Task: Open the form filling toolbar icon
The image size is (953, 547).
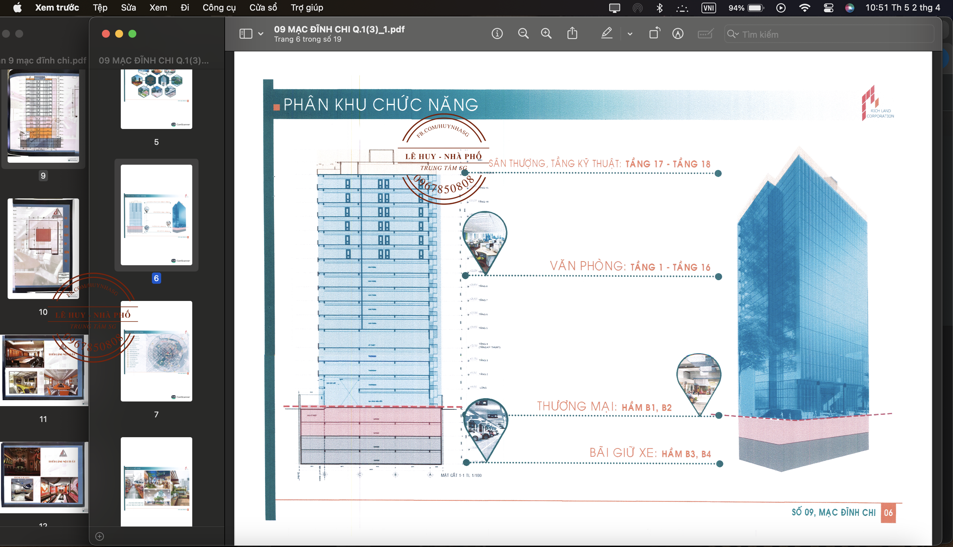Action: (x=705, y=34)
